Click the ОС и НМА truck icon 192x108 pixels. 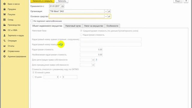(4, 30)
